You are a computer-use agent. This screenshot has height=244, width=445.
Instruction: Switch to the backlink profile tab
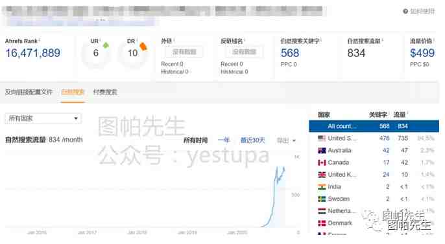click(29, 92)
